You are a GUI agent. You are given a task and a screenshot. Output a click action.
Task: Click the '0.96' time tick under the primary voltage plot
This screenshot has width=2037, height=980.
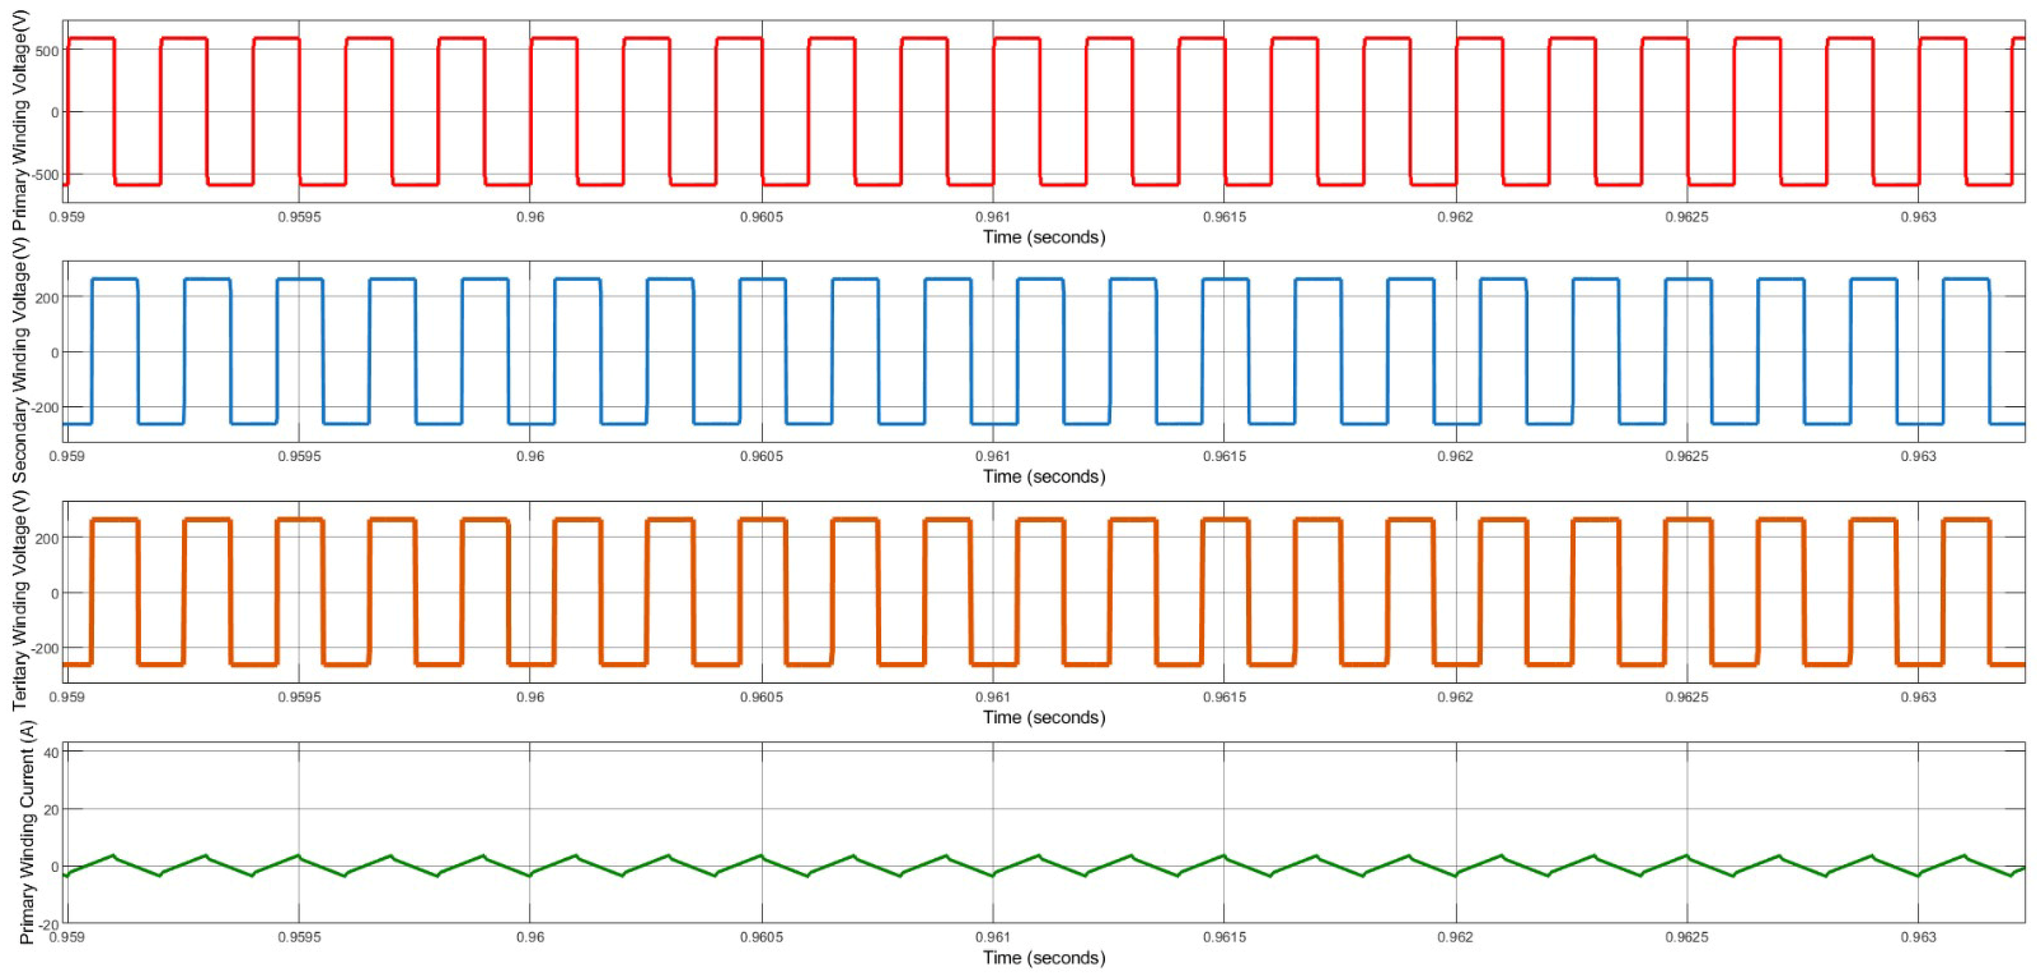click(530, 217)
